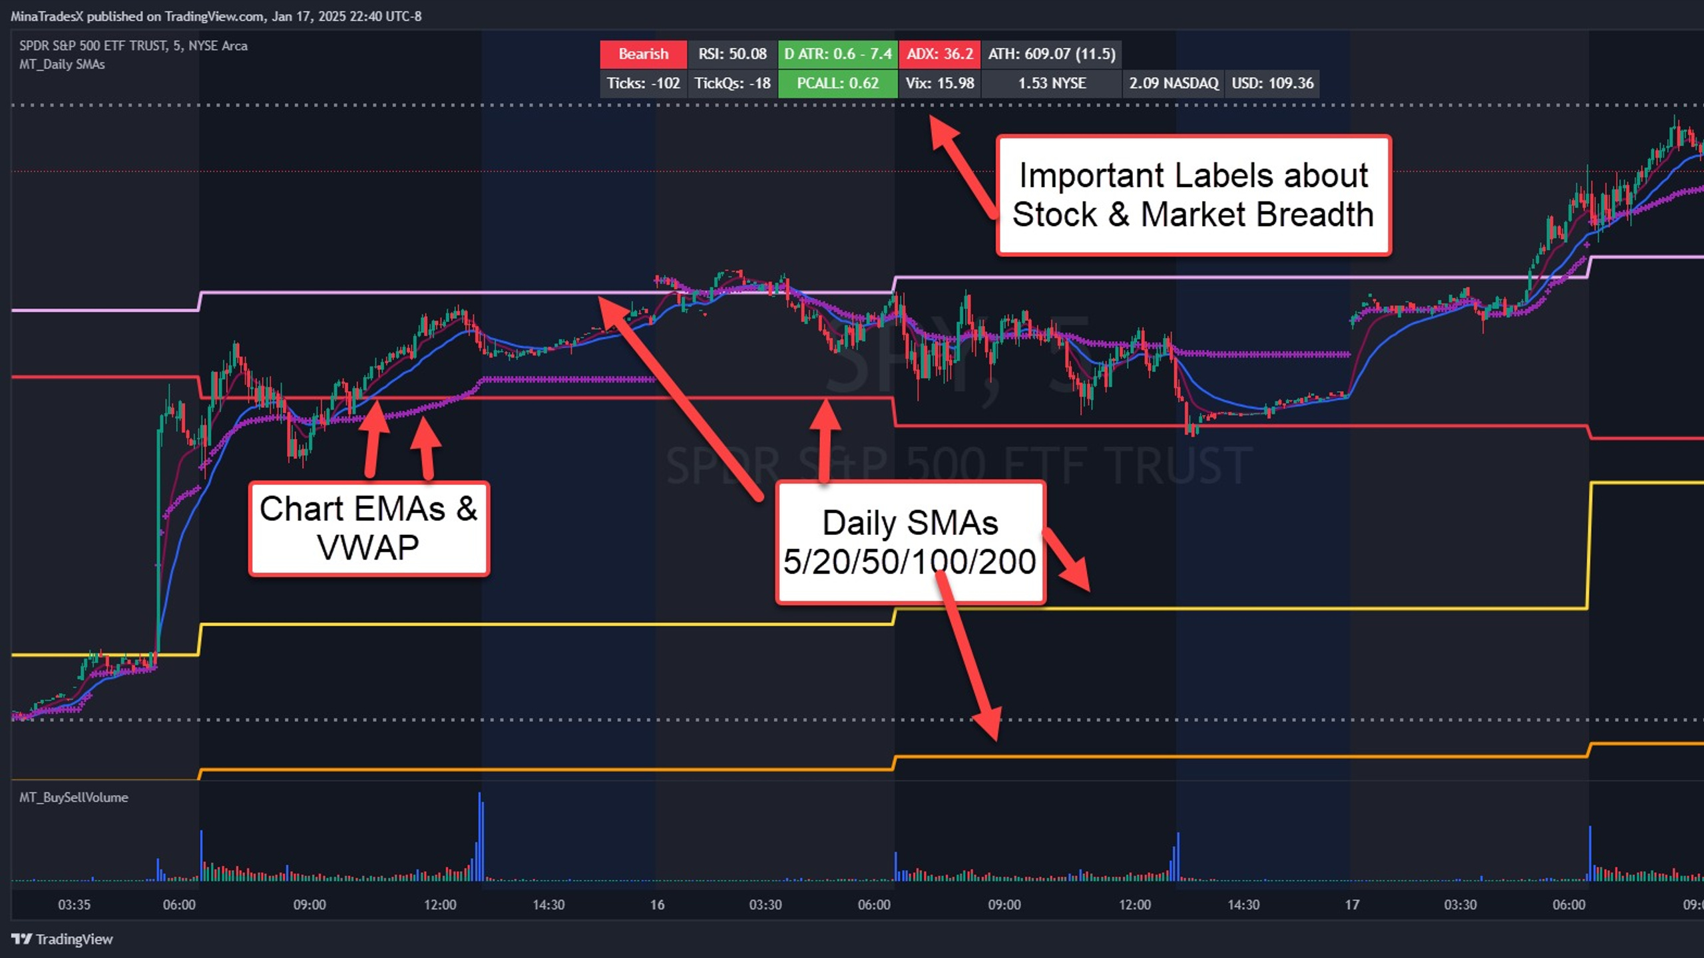Click the MinaTradesX published on TradingView.com header

(216, 16)
